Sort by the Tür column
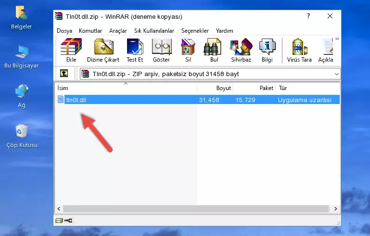Viewport: 370px width, 236px height. [308, 88]
